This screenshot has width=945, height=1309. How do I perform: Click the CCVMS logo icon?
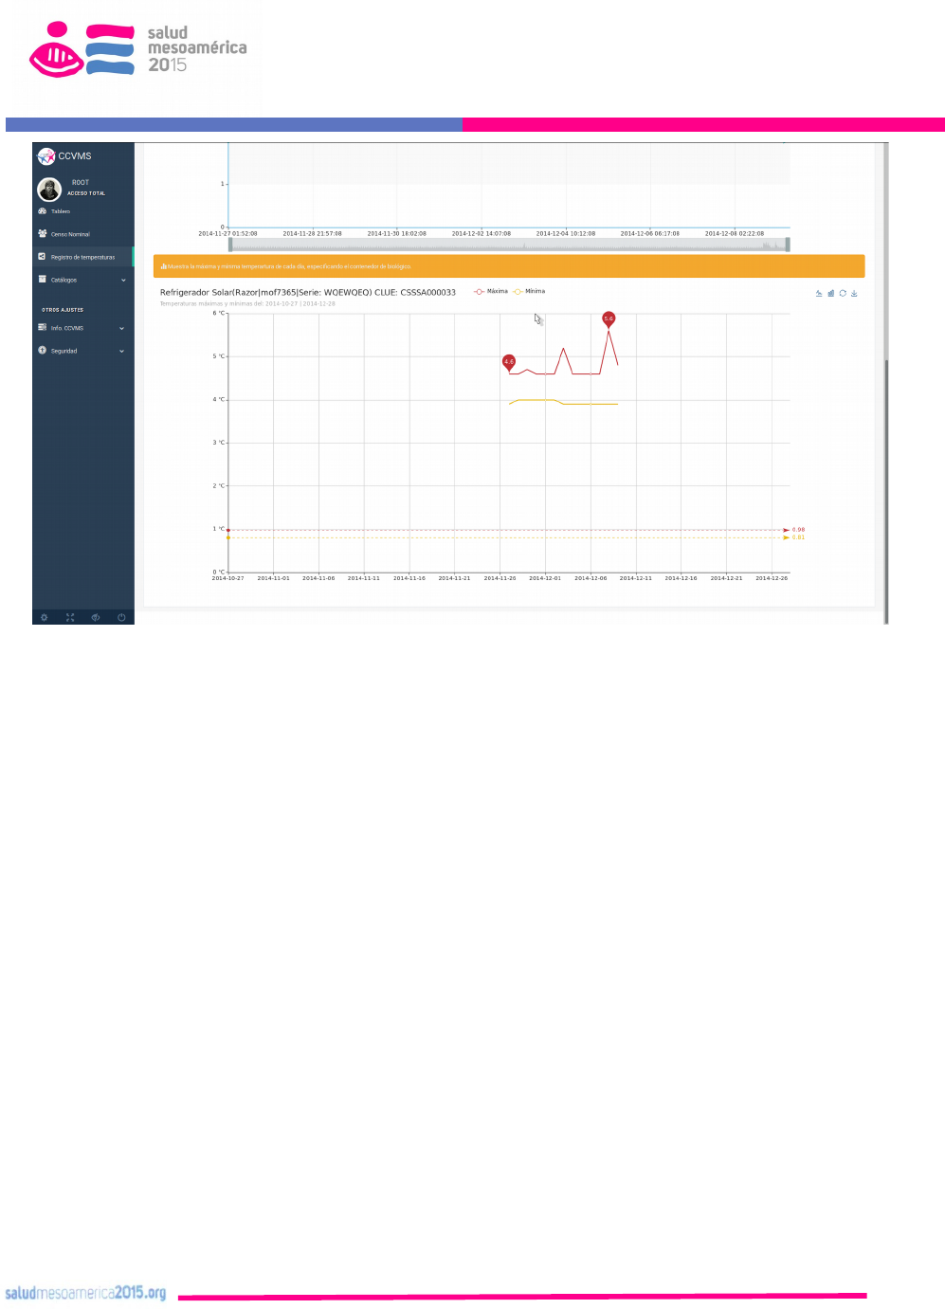coord(45,156)
